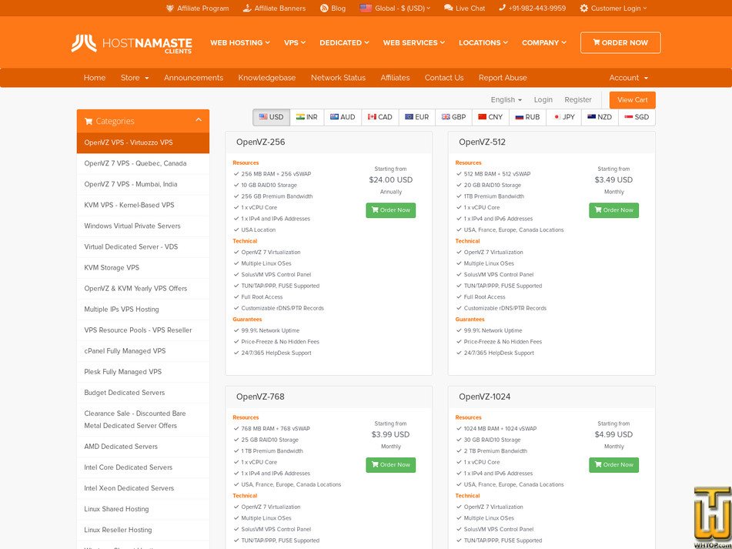Order the OpenVZ-512 plan
732x549 pixels.
pyautogui.click(x=613, y=209)
